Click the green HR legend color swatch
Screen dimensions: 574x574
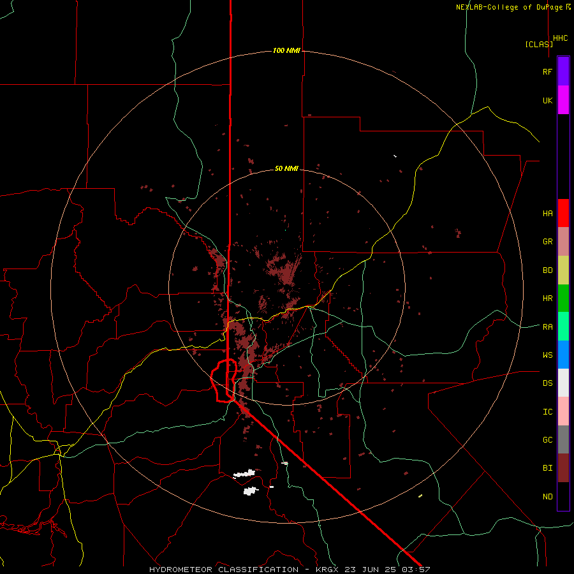click(563, 298)
